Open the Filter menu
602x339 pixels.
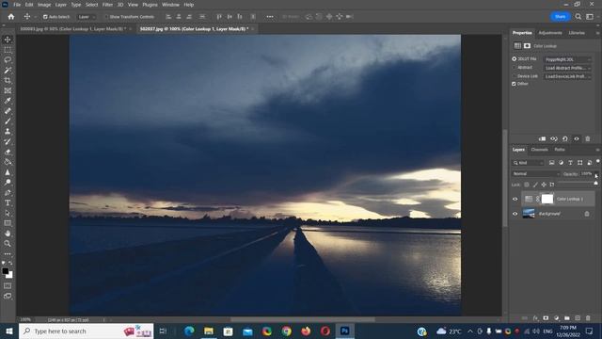point(107,5)
